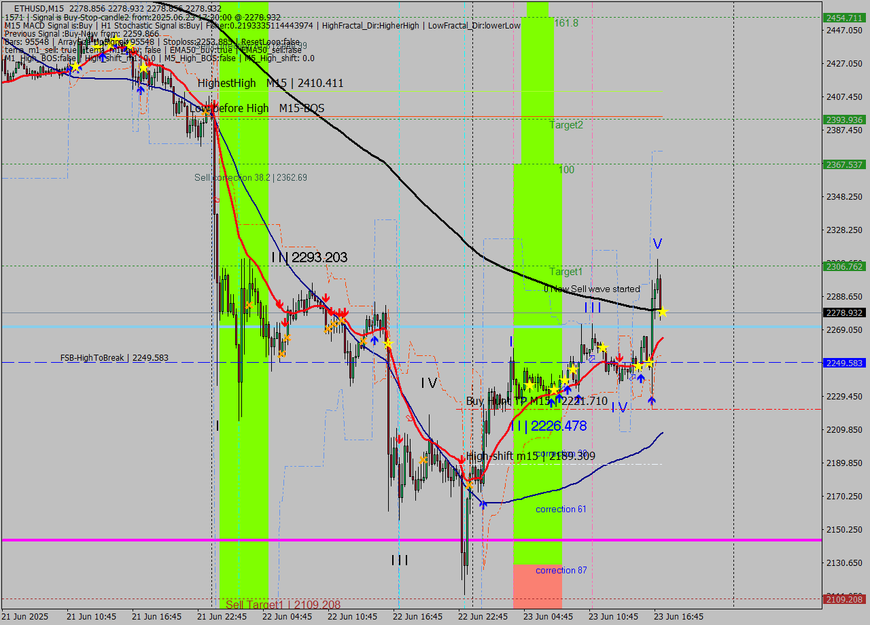Screen dimensions: 870x625
Task: Click the red 2109.208 price axis tag
Action: 843,599
